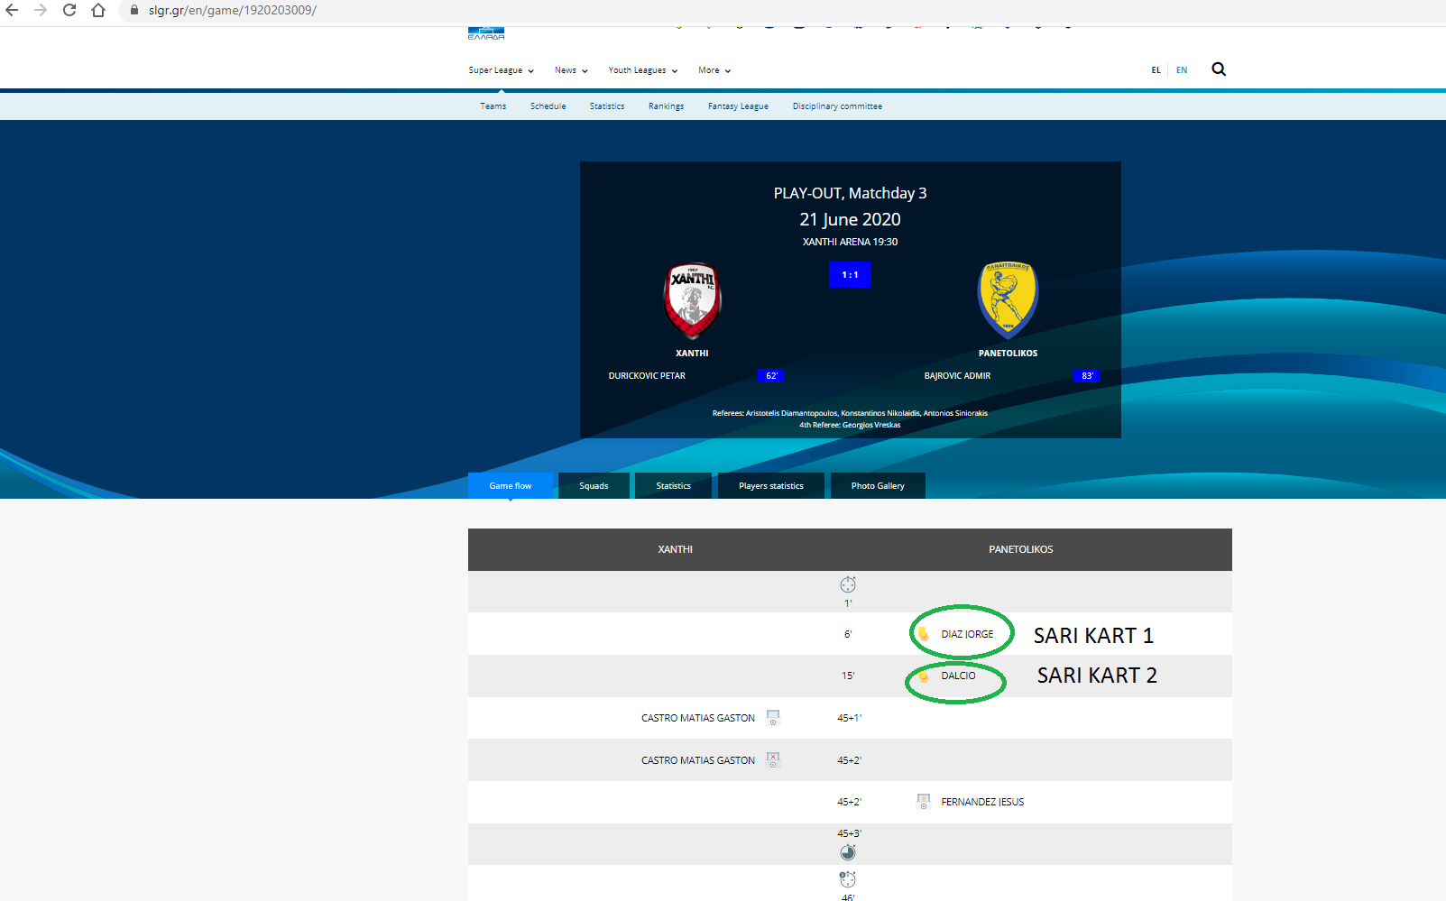Click the Super League logo
This screenshot has width=1446, height=901.
(486, 33)
